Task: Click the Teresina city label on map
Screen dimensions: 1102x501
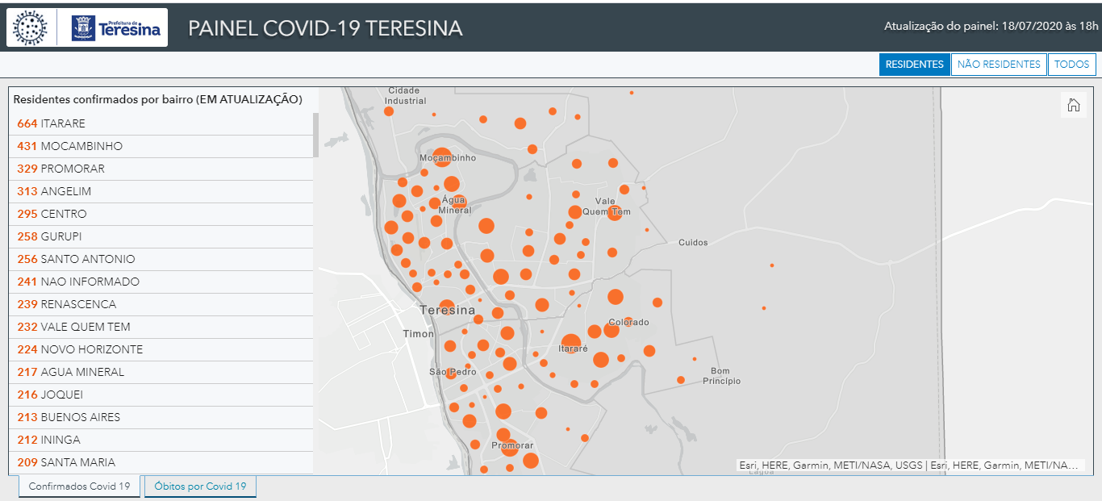Action: click(x=448, y=310)
